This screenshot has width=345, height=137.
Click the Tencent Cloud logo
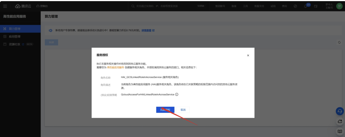23,6
